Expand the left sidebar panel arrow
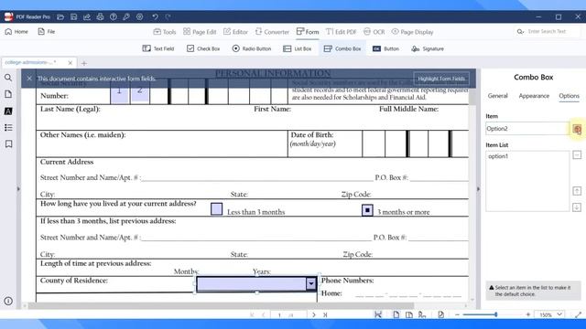 point(18,189)
